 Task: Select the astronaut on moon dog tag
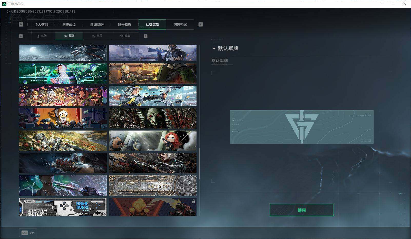click(x=63, y=53)
